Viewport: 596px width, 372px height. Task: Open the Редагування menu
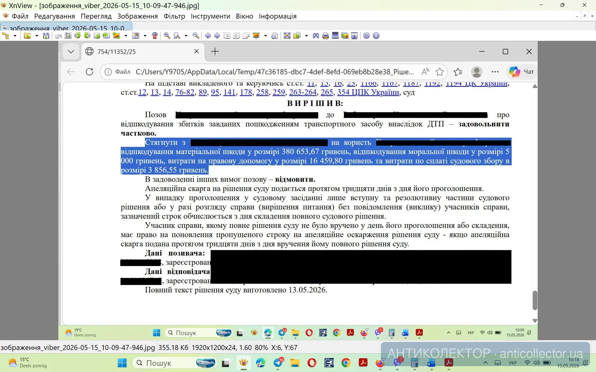point(55,16)
